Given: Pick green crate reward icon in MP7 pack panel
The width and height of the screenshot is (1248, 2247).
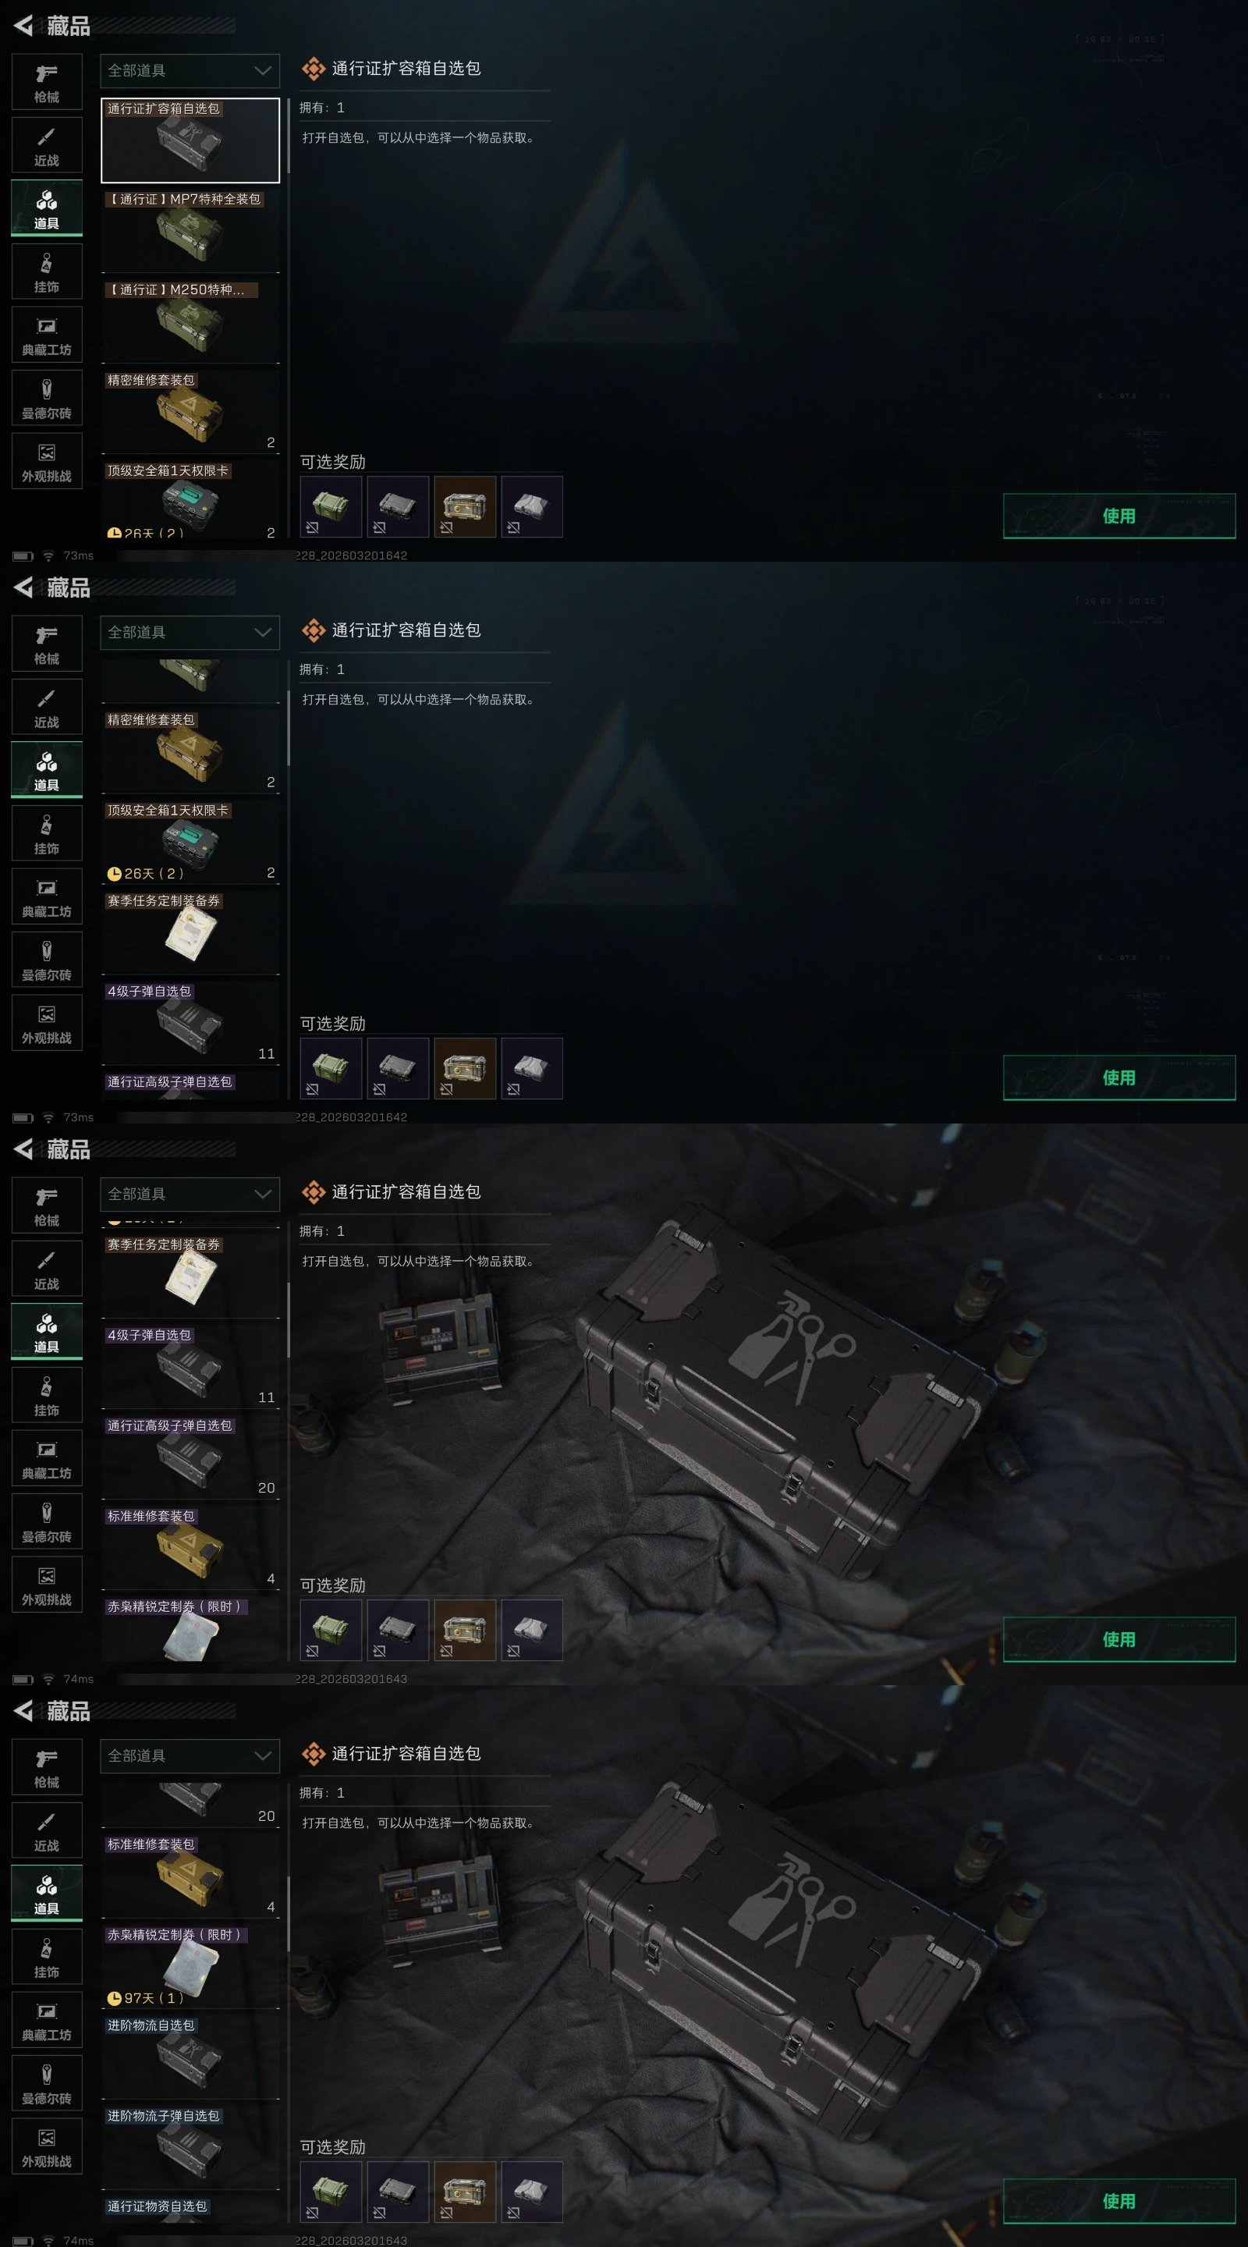Looking at the screenshot, I should pos(331,507).
